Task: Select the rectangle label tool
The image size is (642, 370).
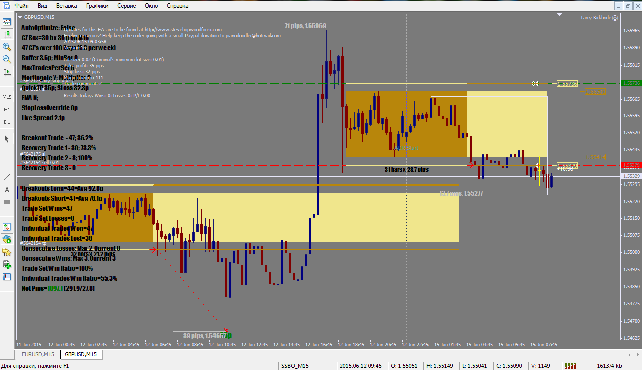Action: pyautogui.click(x=7, y=202)
